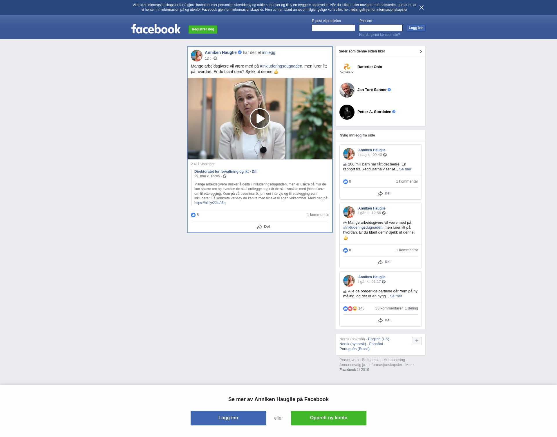
Task: Click '1 deling' on the sidebar post
Action: click(x=411, y=308)
